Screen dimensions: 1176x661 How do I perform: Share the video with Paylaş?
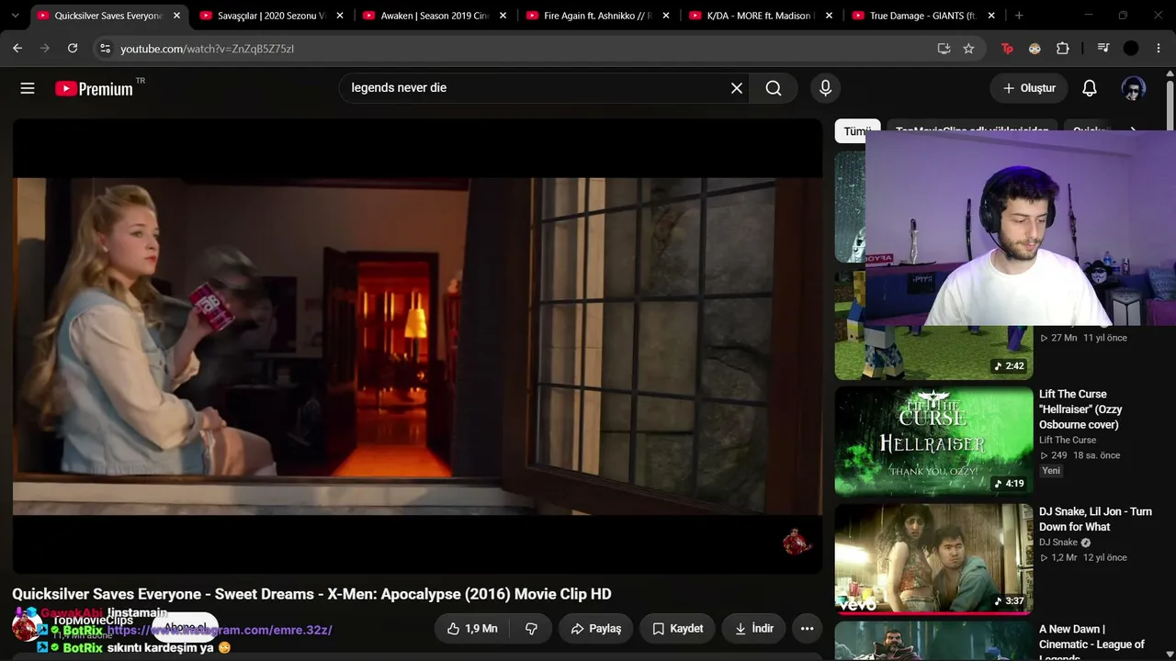[x=595, y=629]
